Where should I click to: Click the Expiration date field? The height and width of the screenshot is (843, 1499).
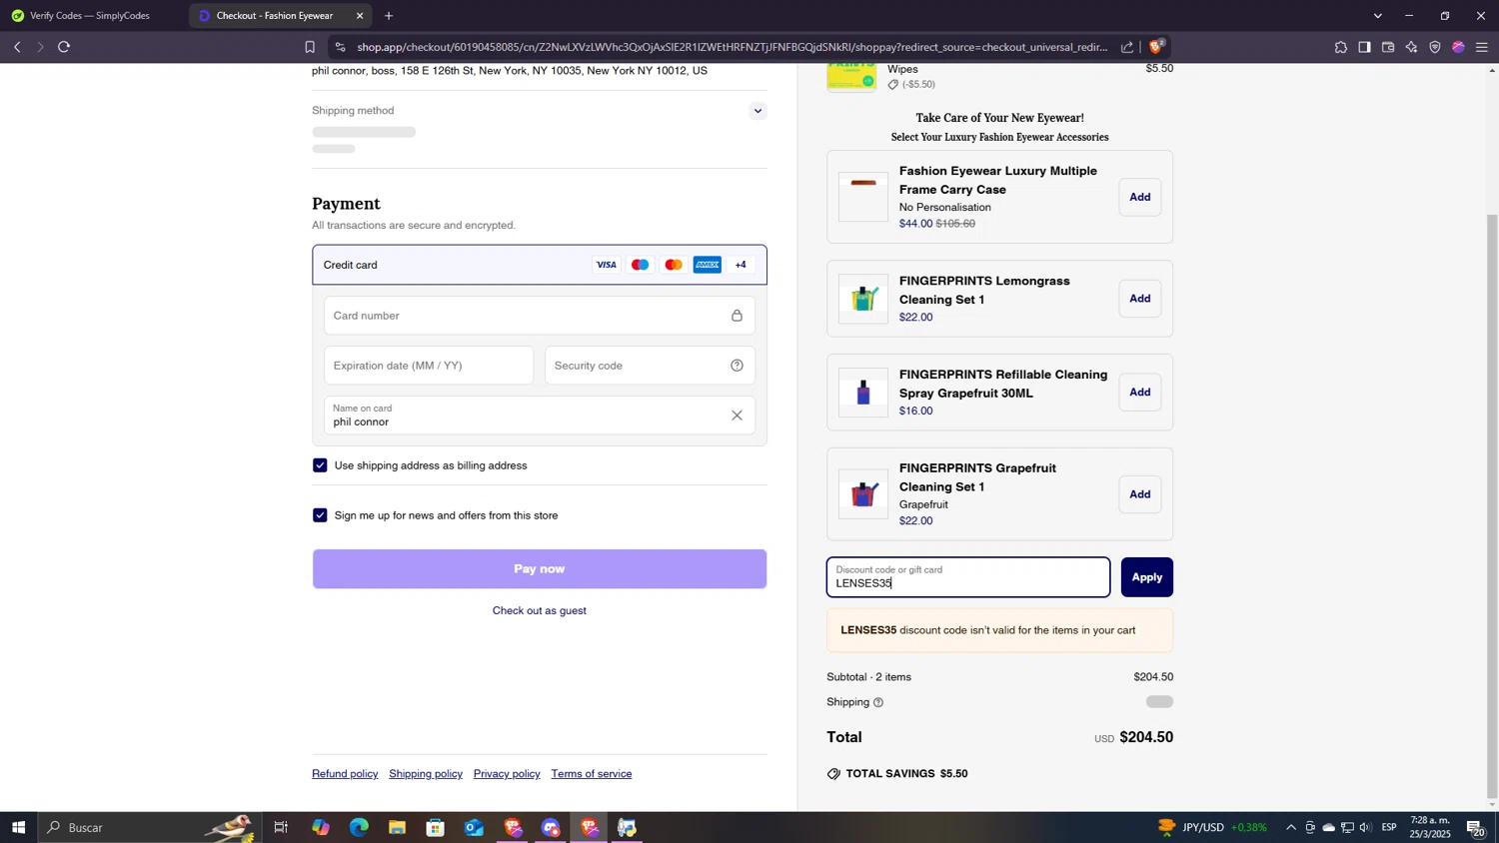pos(429,366)
